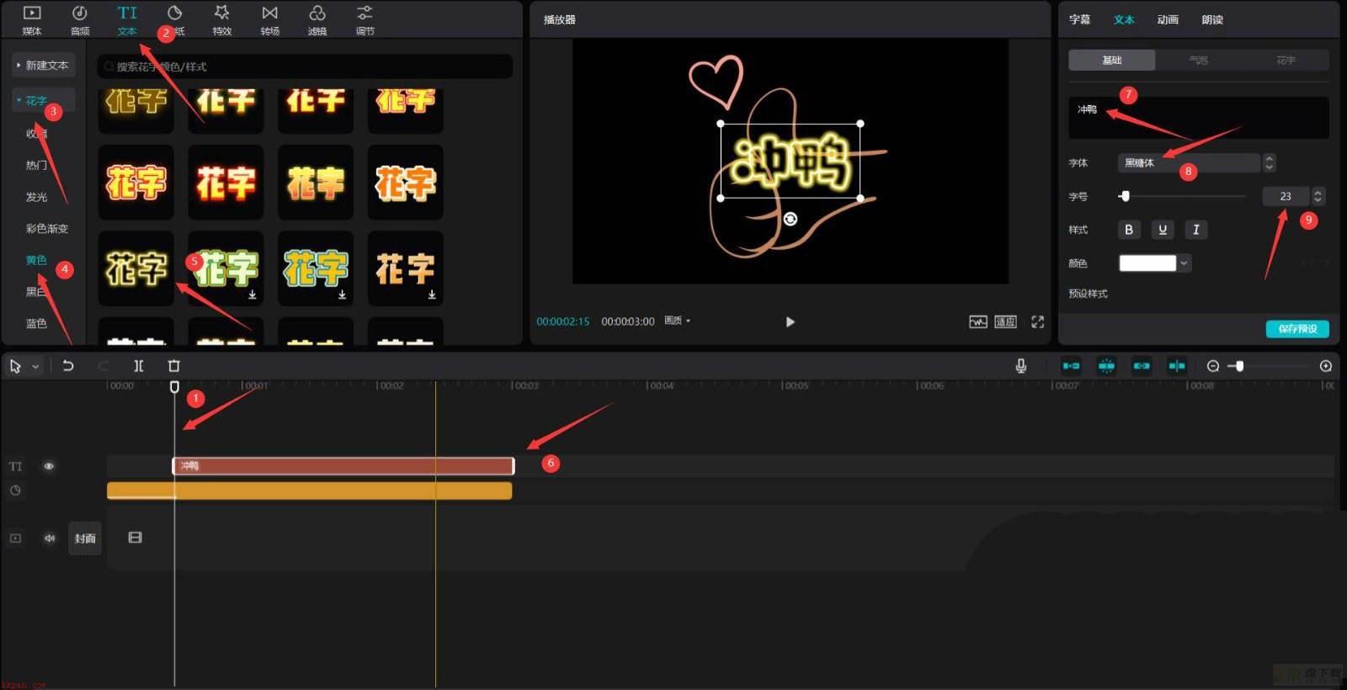Select the split clip tool
This screenshot has height=690, width=1347.
click(139, 366)
